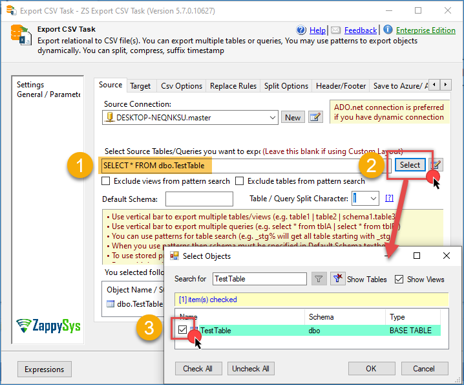This screenshot has height=385, width=464.
Task: Cancel the Select Objects dialog
Action: (x=424, y=369)
